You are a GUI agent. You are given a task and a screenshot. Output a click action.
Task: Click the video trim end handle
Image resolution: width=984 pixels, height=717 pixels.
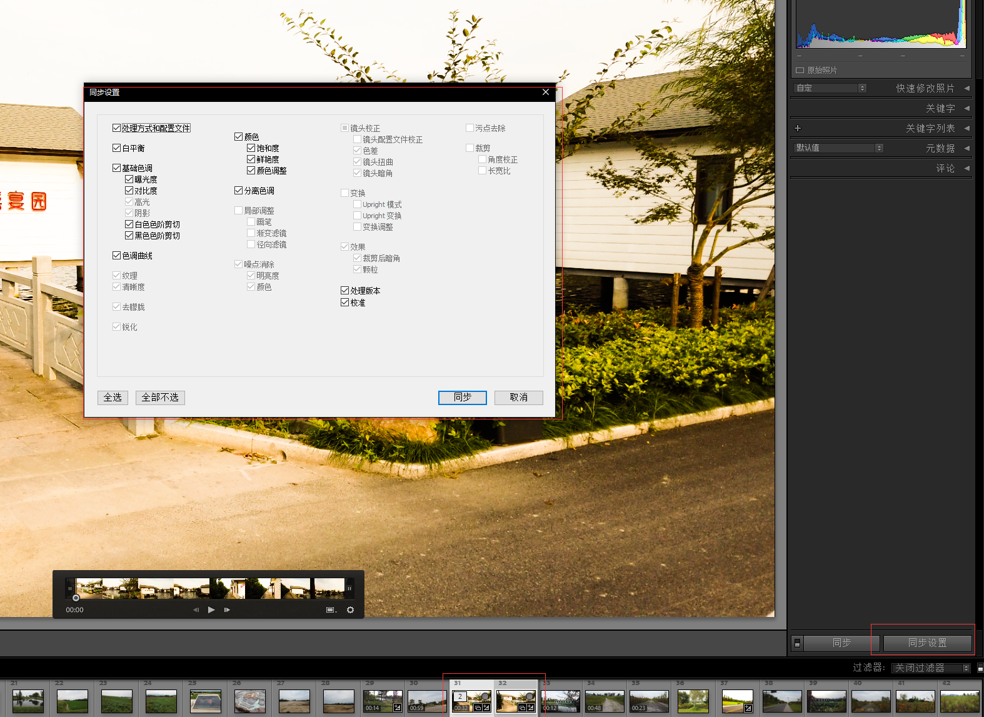point(349,588)
